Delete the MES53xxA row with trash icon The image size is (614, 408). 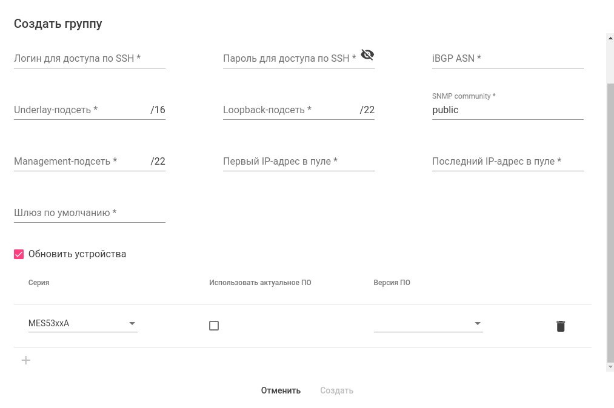point(561,326)
